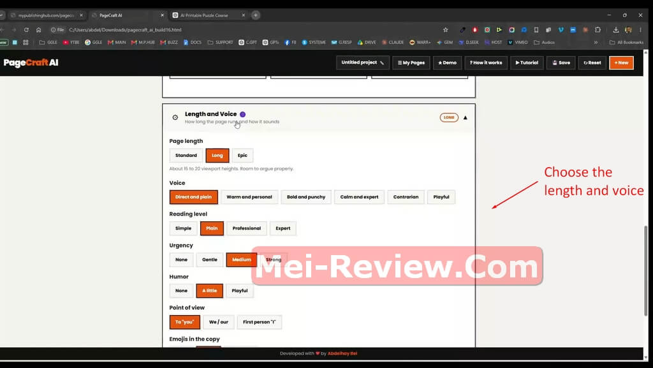Image resolution: width=653 pixels, height=368 pixels.
Task: Choose the Playful voice option
Action: tap(441, 197)
